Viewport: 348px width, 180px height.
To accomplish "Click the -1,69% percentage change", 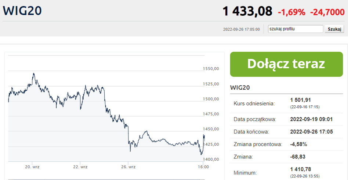I will pos(291,12).
